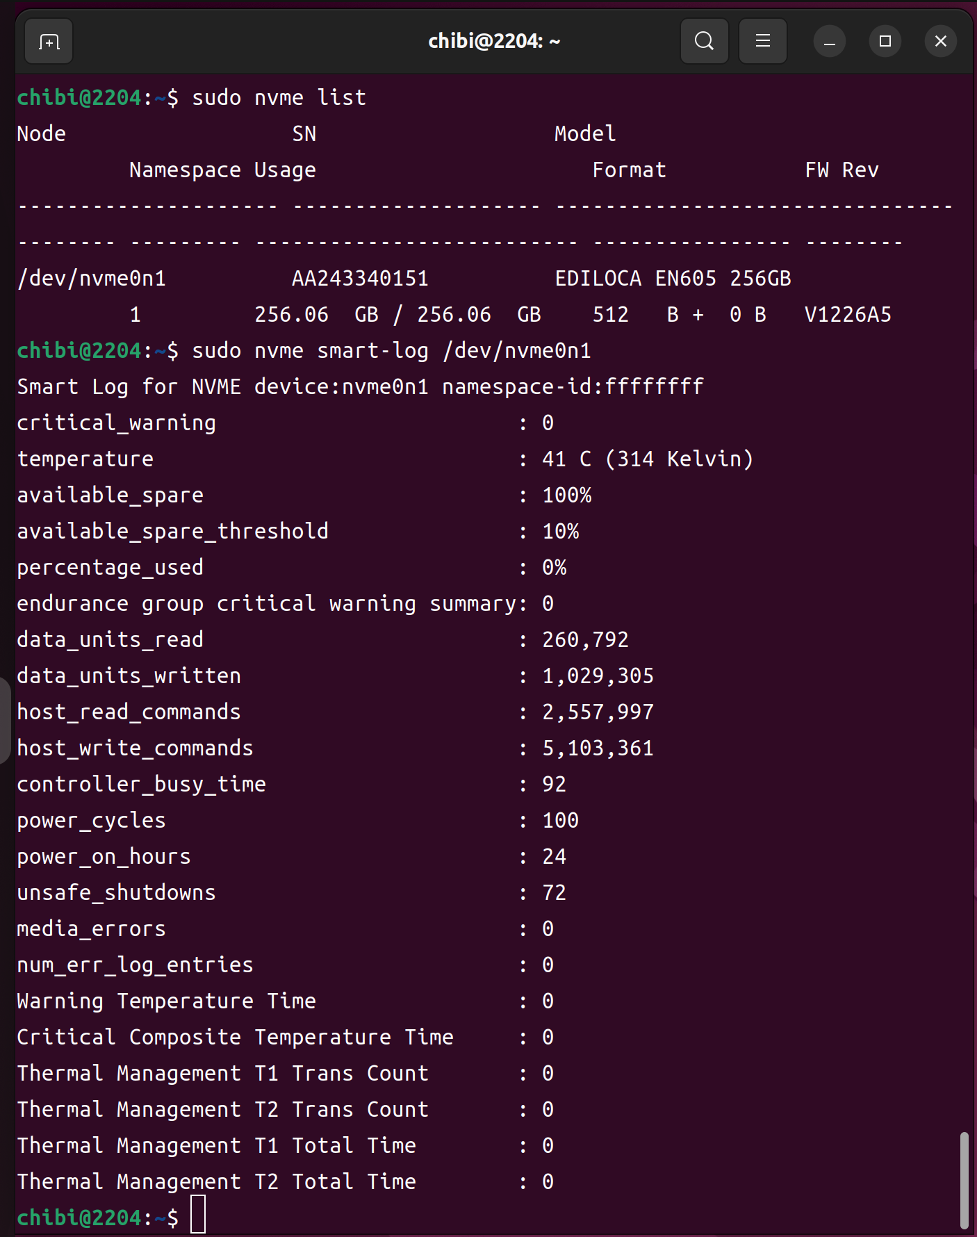Image resolution: width=977 pixels, height=1237 pixels.
Task: Click the serial number AA243340151
Action: [360, 279]
